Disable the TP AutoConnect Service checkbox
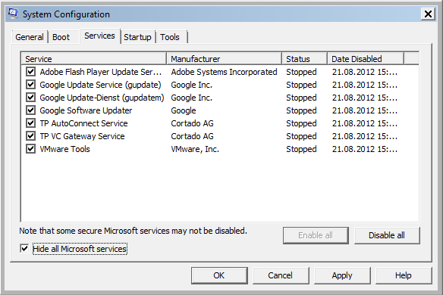Image resolution: width=443 pixels, height=295 pixels. tap(30, 123)
